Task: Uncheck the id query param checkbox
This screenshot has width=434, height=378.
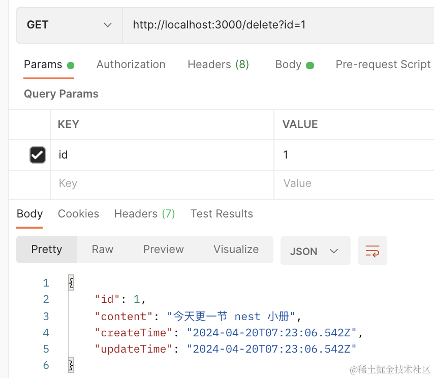Action: [38, 155]
